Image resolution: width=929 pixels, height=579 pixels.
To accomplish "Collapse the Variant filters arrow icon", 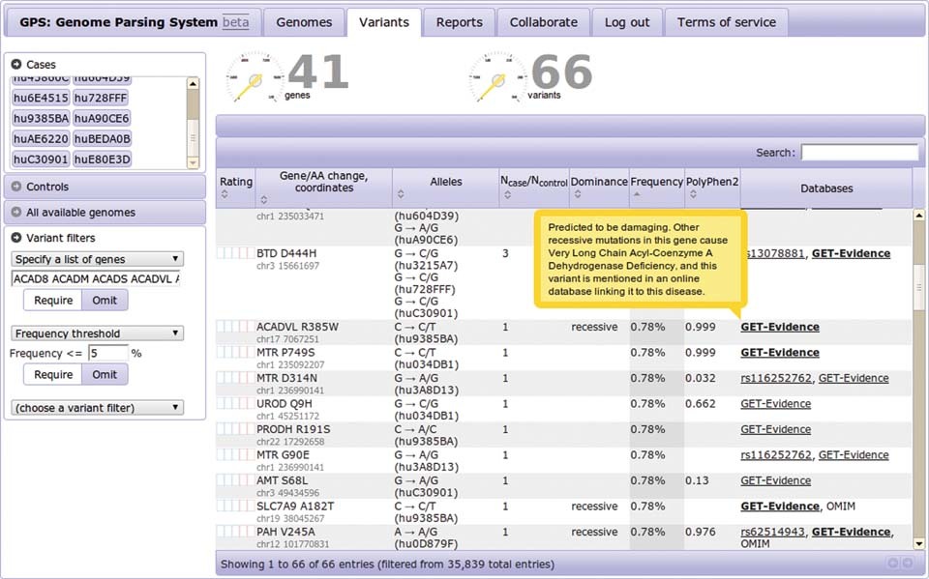I will [x=16, y=238].
